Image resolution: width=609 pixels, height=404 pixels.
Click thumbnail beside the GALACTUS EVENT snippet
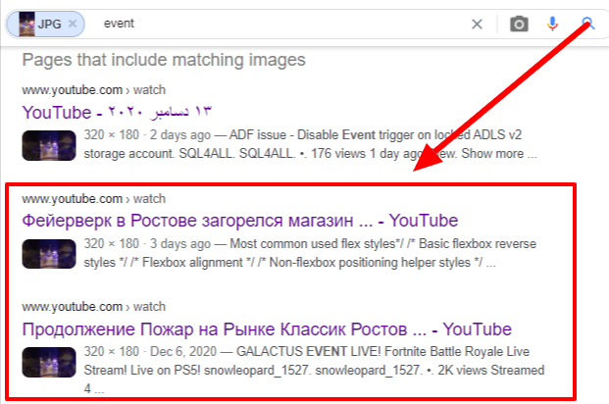pyautogui.click(x=49, y=363)
